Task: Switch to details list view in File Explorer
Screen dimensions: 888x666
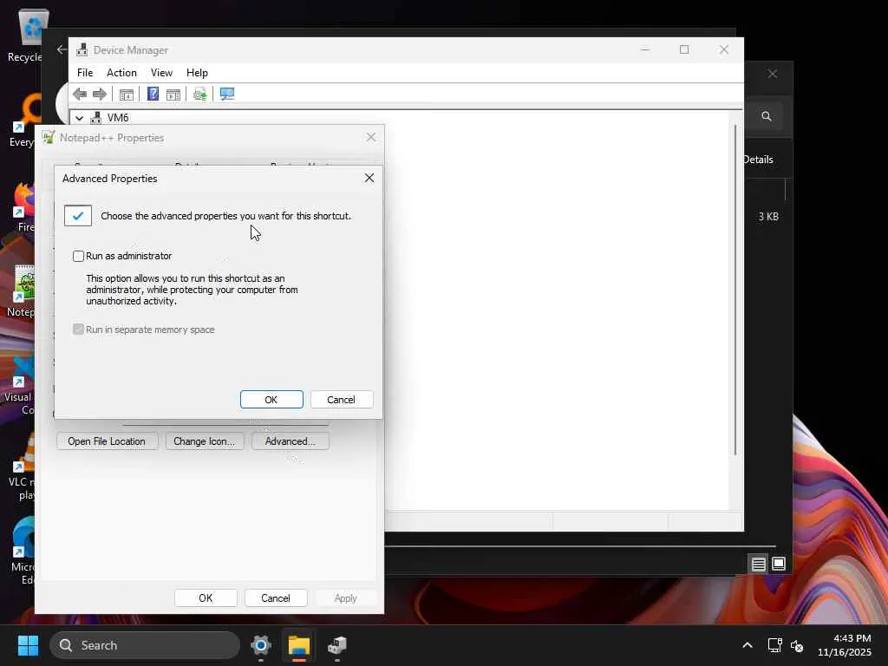Action: click(x=758, y=564)
